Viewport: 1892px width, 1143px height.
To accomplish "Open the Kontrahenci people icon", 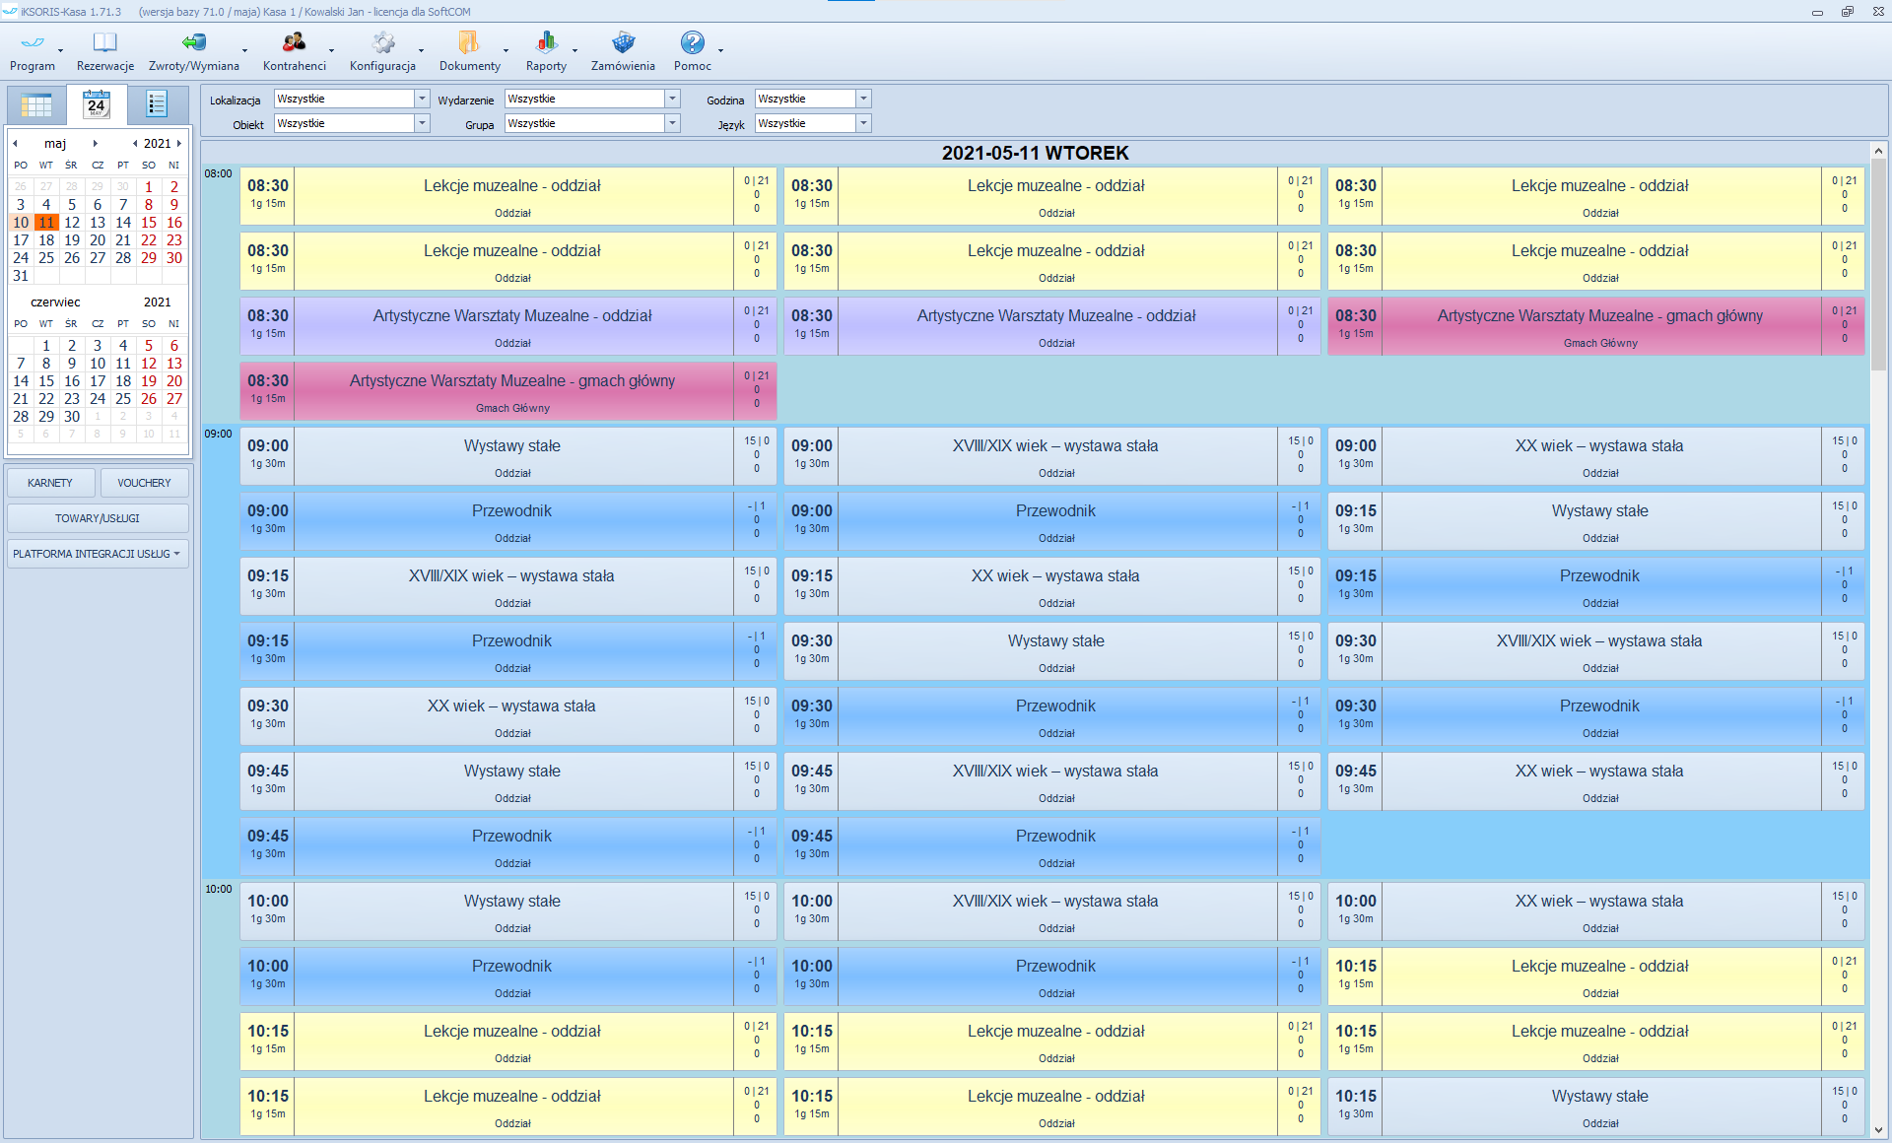I will [294, 43].
